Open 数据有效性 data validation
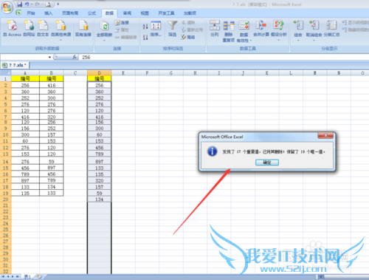The image size is (369, 280). [x=244, y=31]
